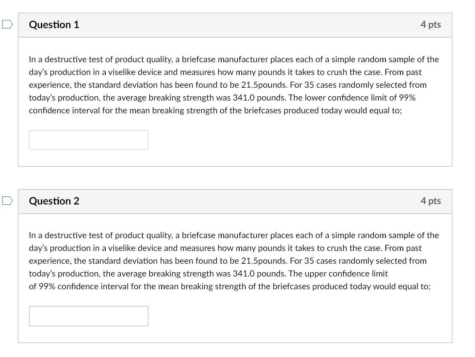Select the Question 2 title text

54,201
